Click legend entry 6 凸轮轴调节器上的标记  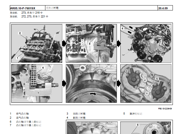pyautogui.click(x=25, y=122)
